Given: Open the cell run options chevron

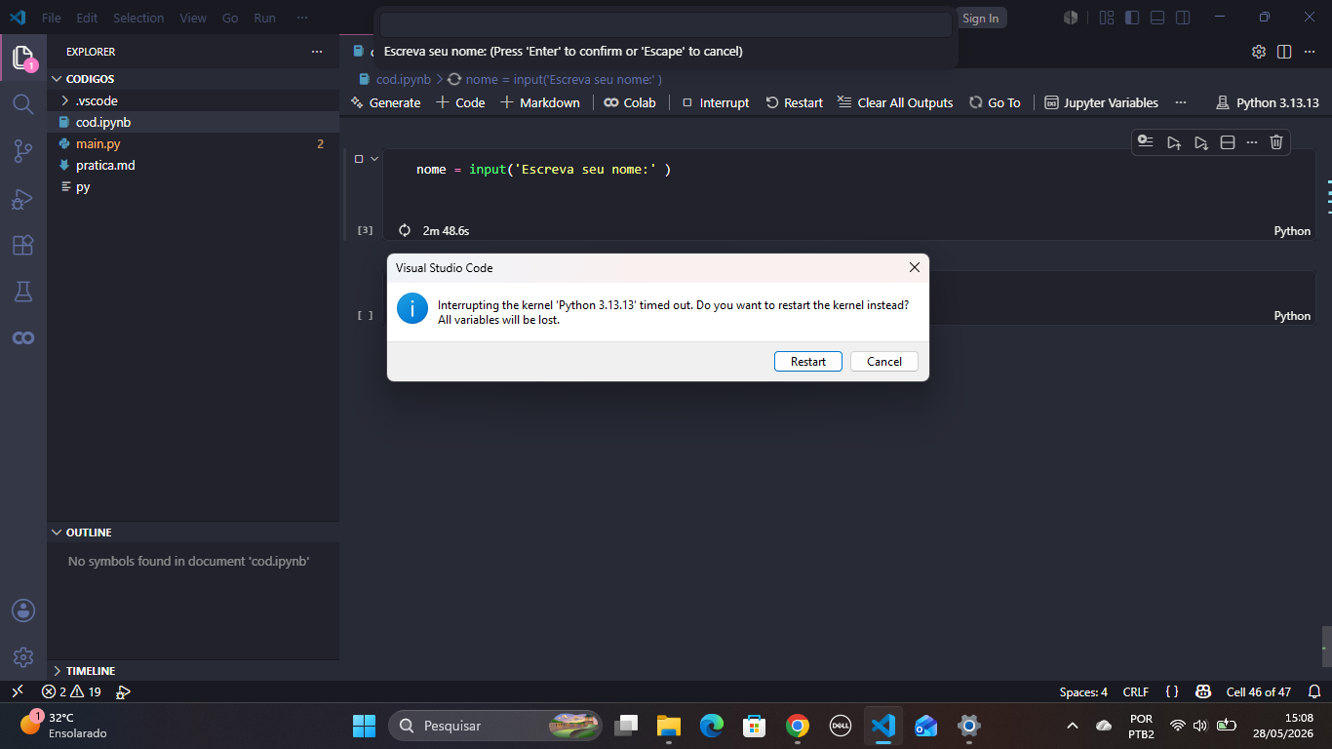Looking at the screenshot, I should [374, 159].
